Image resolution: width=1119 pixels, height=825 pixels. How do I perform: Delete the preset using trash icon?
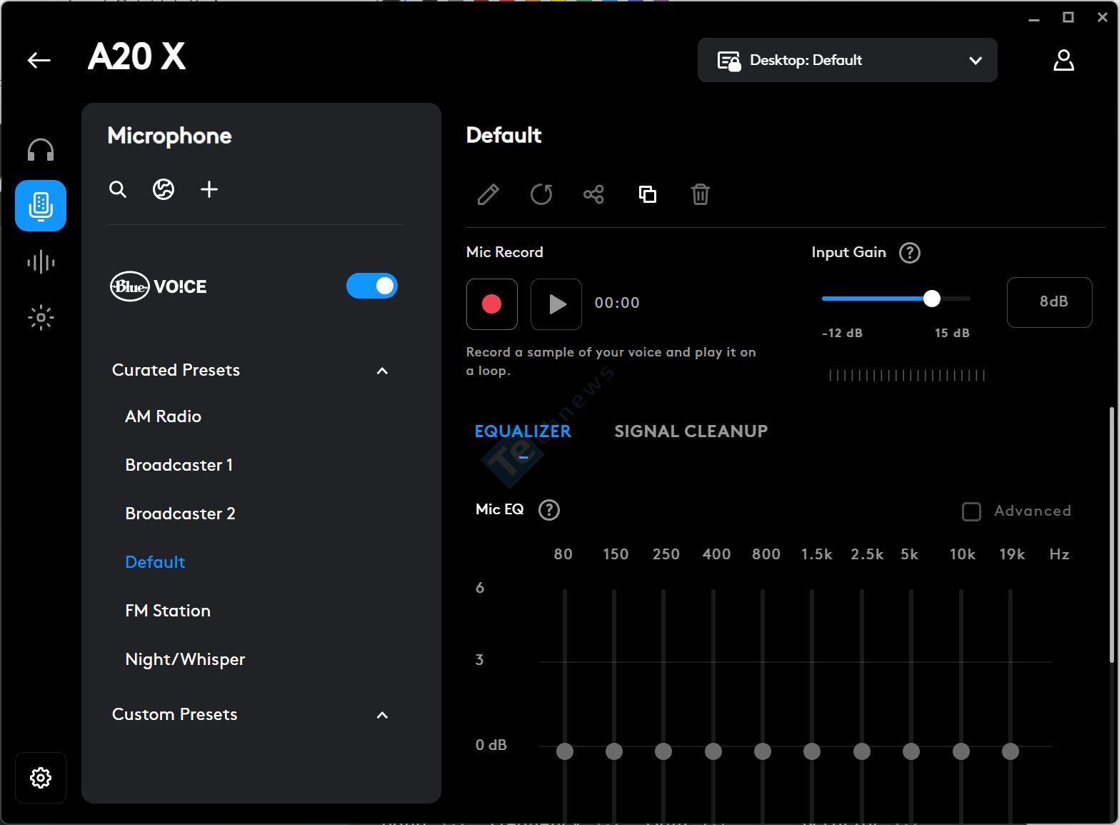[700, 194]
